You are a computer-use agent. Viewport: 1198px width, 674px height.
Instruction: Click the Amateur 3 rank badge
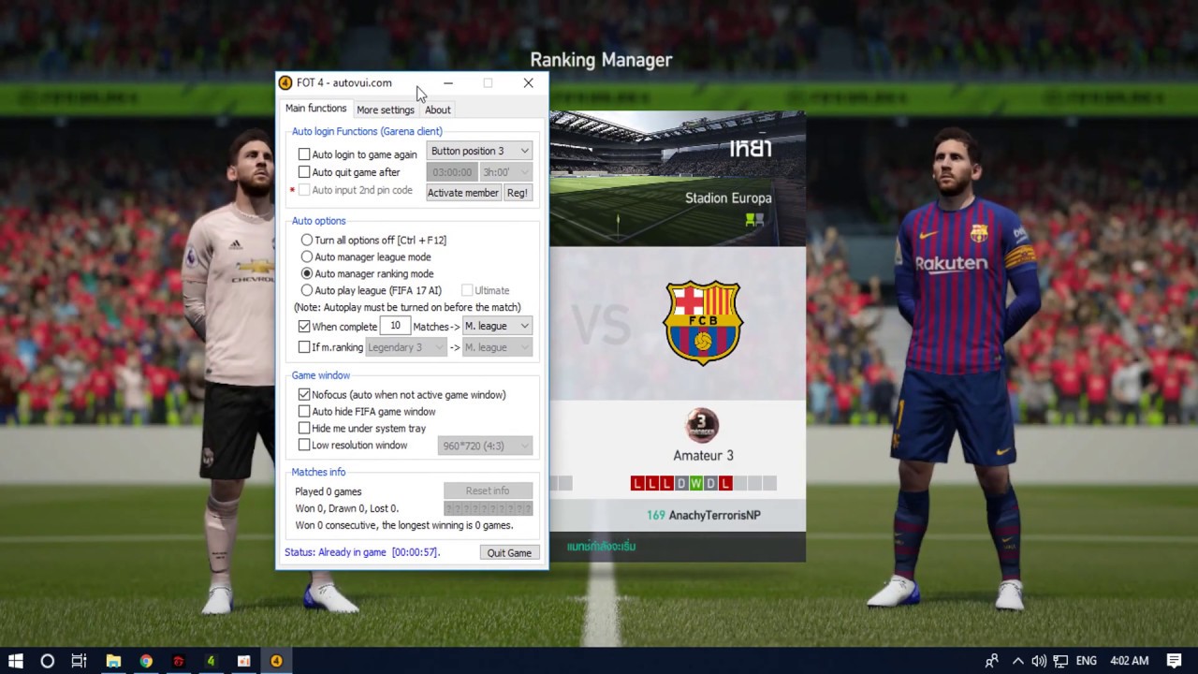pos(702,426)
